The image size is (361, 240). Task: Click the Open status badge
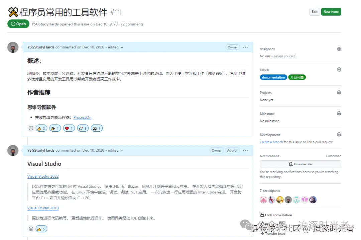[18, 24]
